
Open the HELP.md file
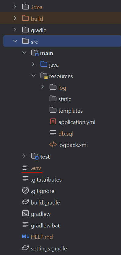coord(42,237)
